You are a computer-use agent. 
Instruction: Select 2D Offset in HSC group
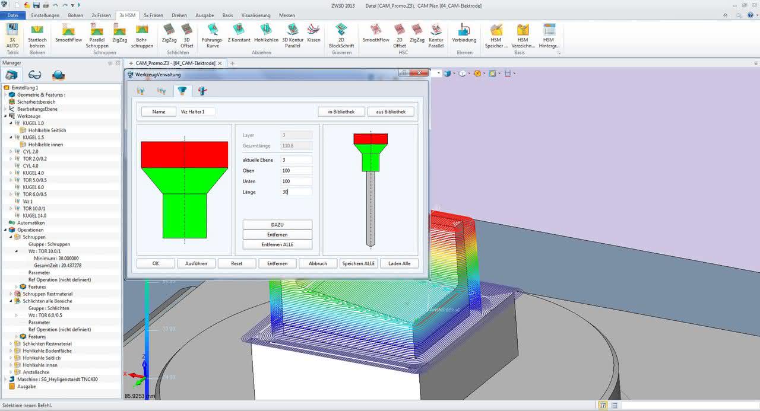click(400, 36)
